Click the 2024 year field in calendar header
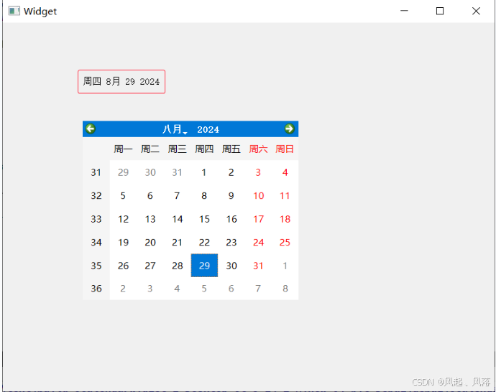The image size is (496, 392). coord(208,129)
